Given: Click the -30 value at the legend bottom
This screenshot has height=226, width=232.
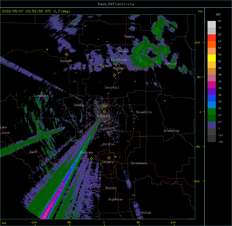Looking at the screenshot, I should [x=220, y=142].
